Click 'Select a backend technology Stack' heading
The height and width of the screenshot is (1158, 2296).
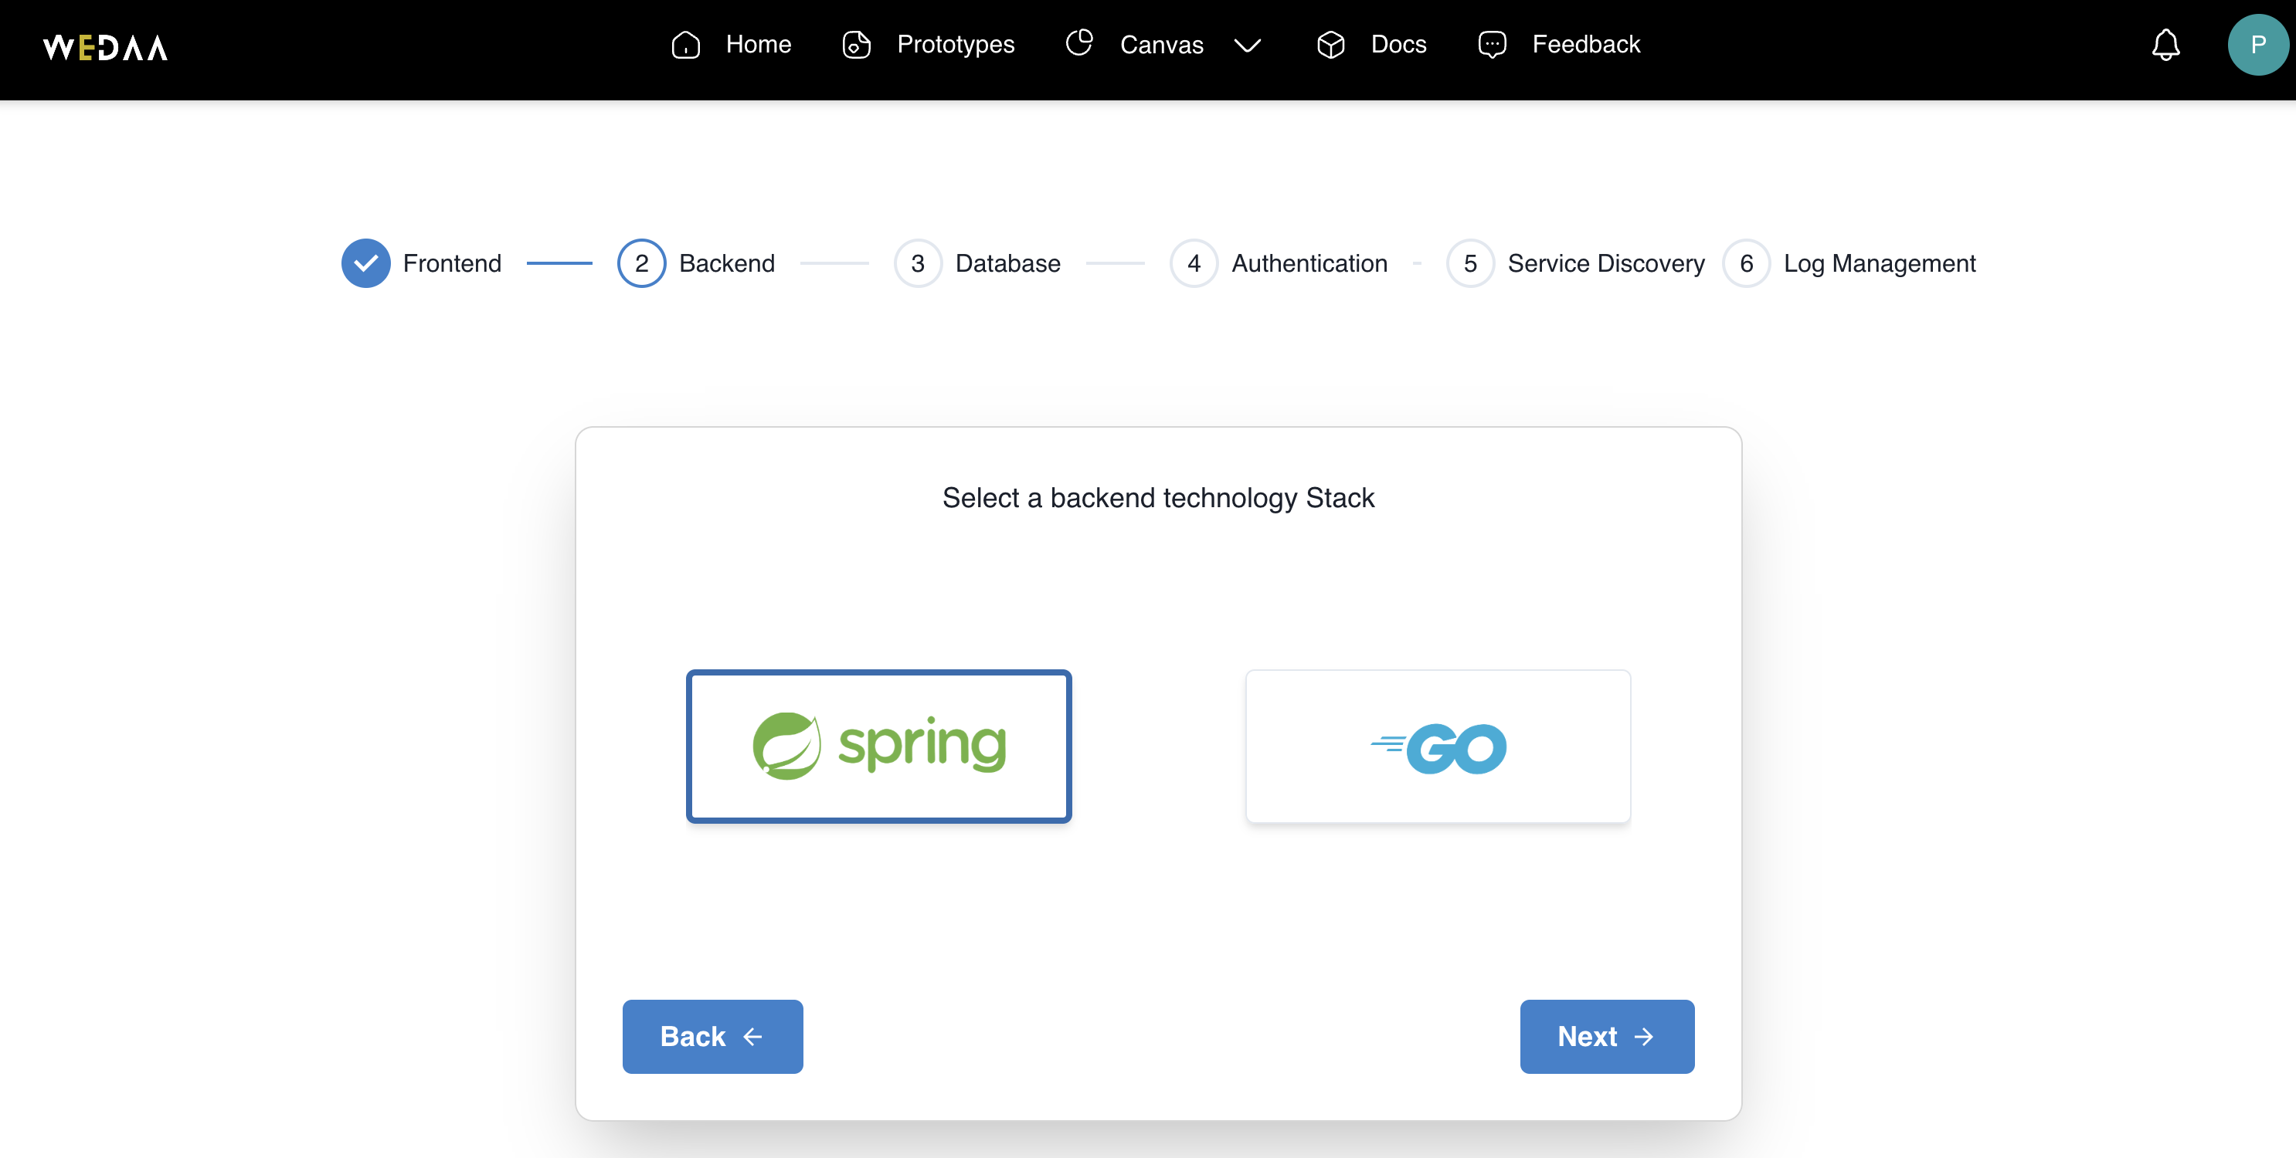coord(1158,498)
